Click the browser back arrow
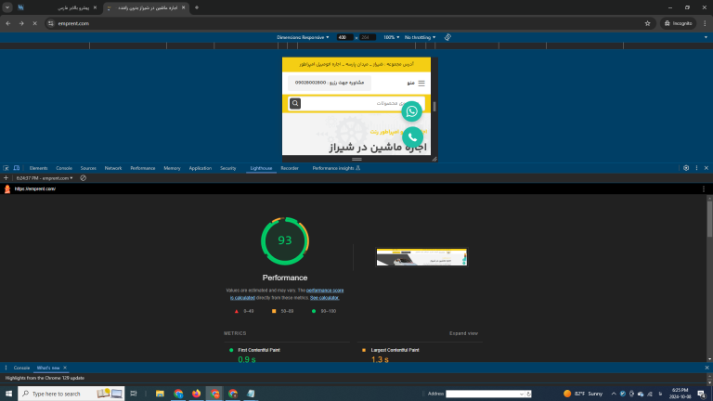 pyautogui.click(x=8, y=23)
